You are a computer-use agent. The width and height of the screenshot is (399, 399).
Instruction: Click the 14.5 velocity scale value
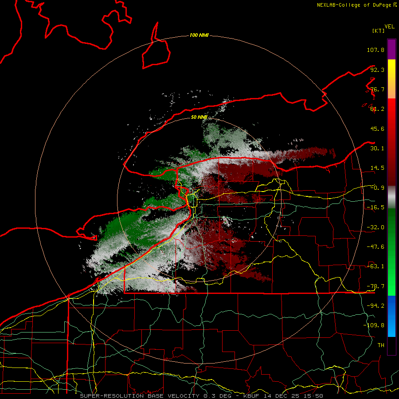pos(377,168)
